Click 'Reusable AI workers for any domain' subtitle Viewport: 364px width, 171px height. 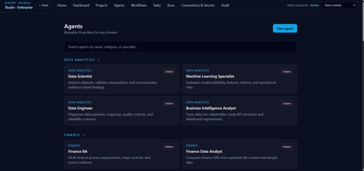90,32
